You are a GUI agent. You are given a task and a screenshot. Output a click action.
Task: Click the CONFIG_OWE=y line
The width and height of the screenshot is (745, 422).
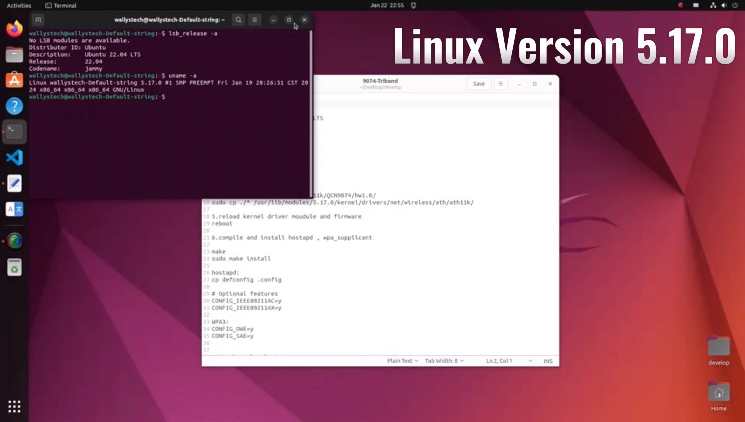(232, 329)
